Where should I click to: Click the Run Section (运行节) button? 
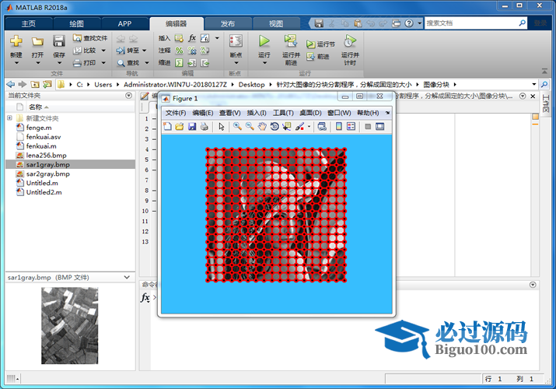(320, 44)
